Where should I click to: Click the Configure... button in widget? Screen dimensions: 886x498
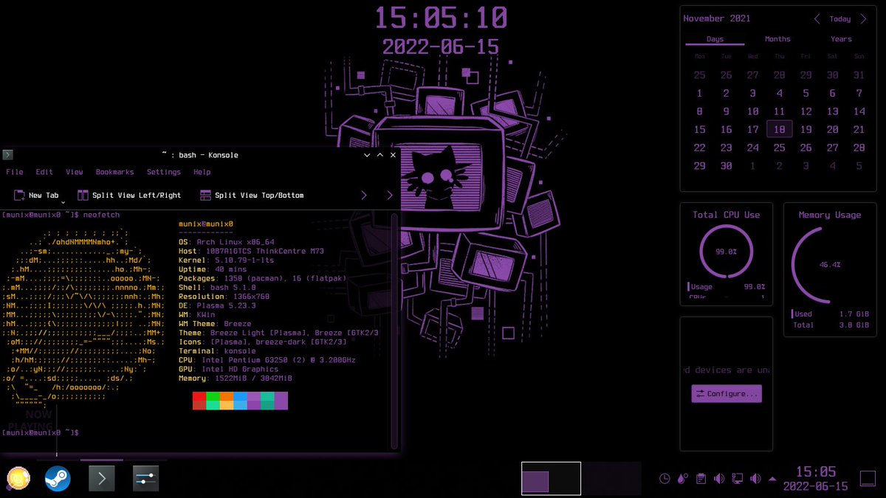point(727,394)
